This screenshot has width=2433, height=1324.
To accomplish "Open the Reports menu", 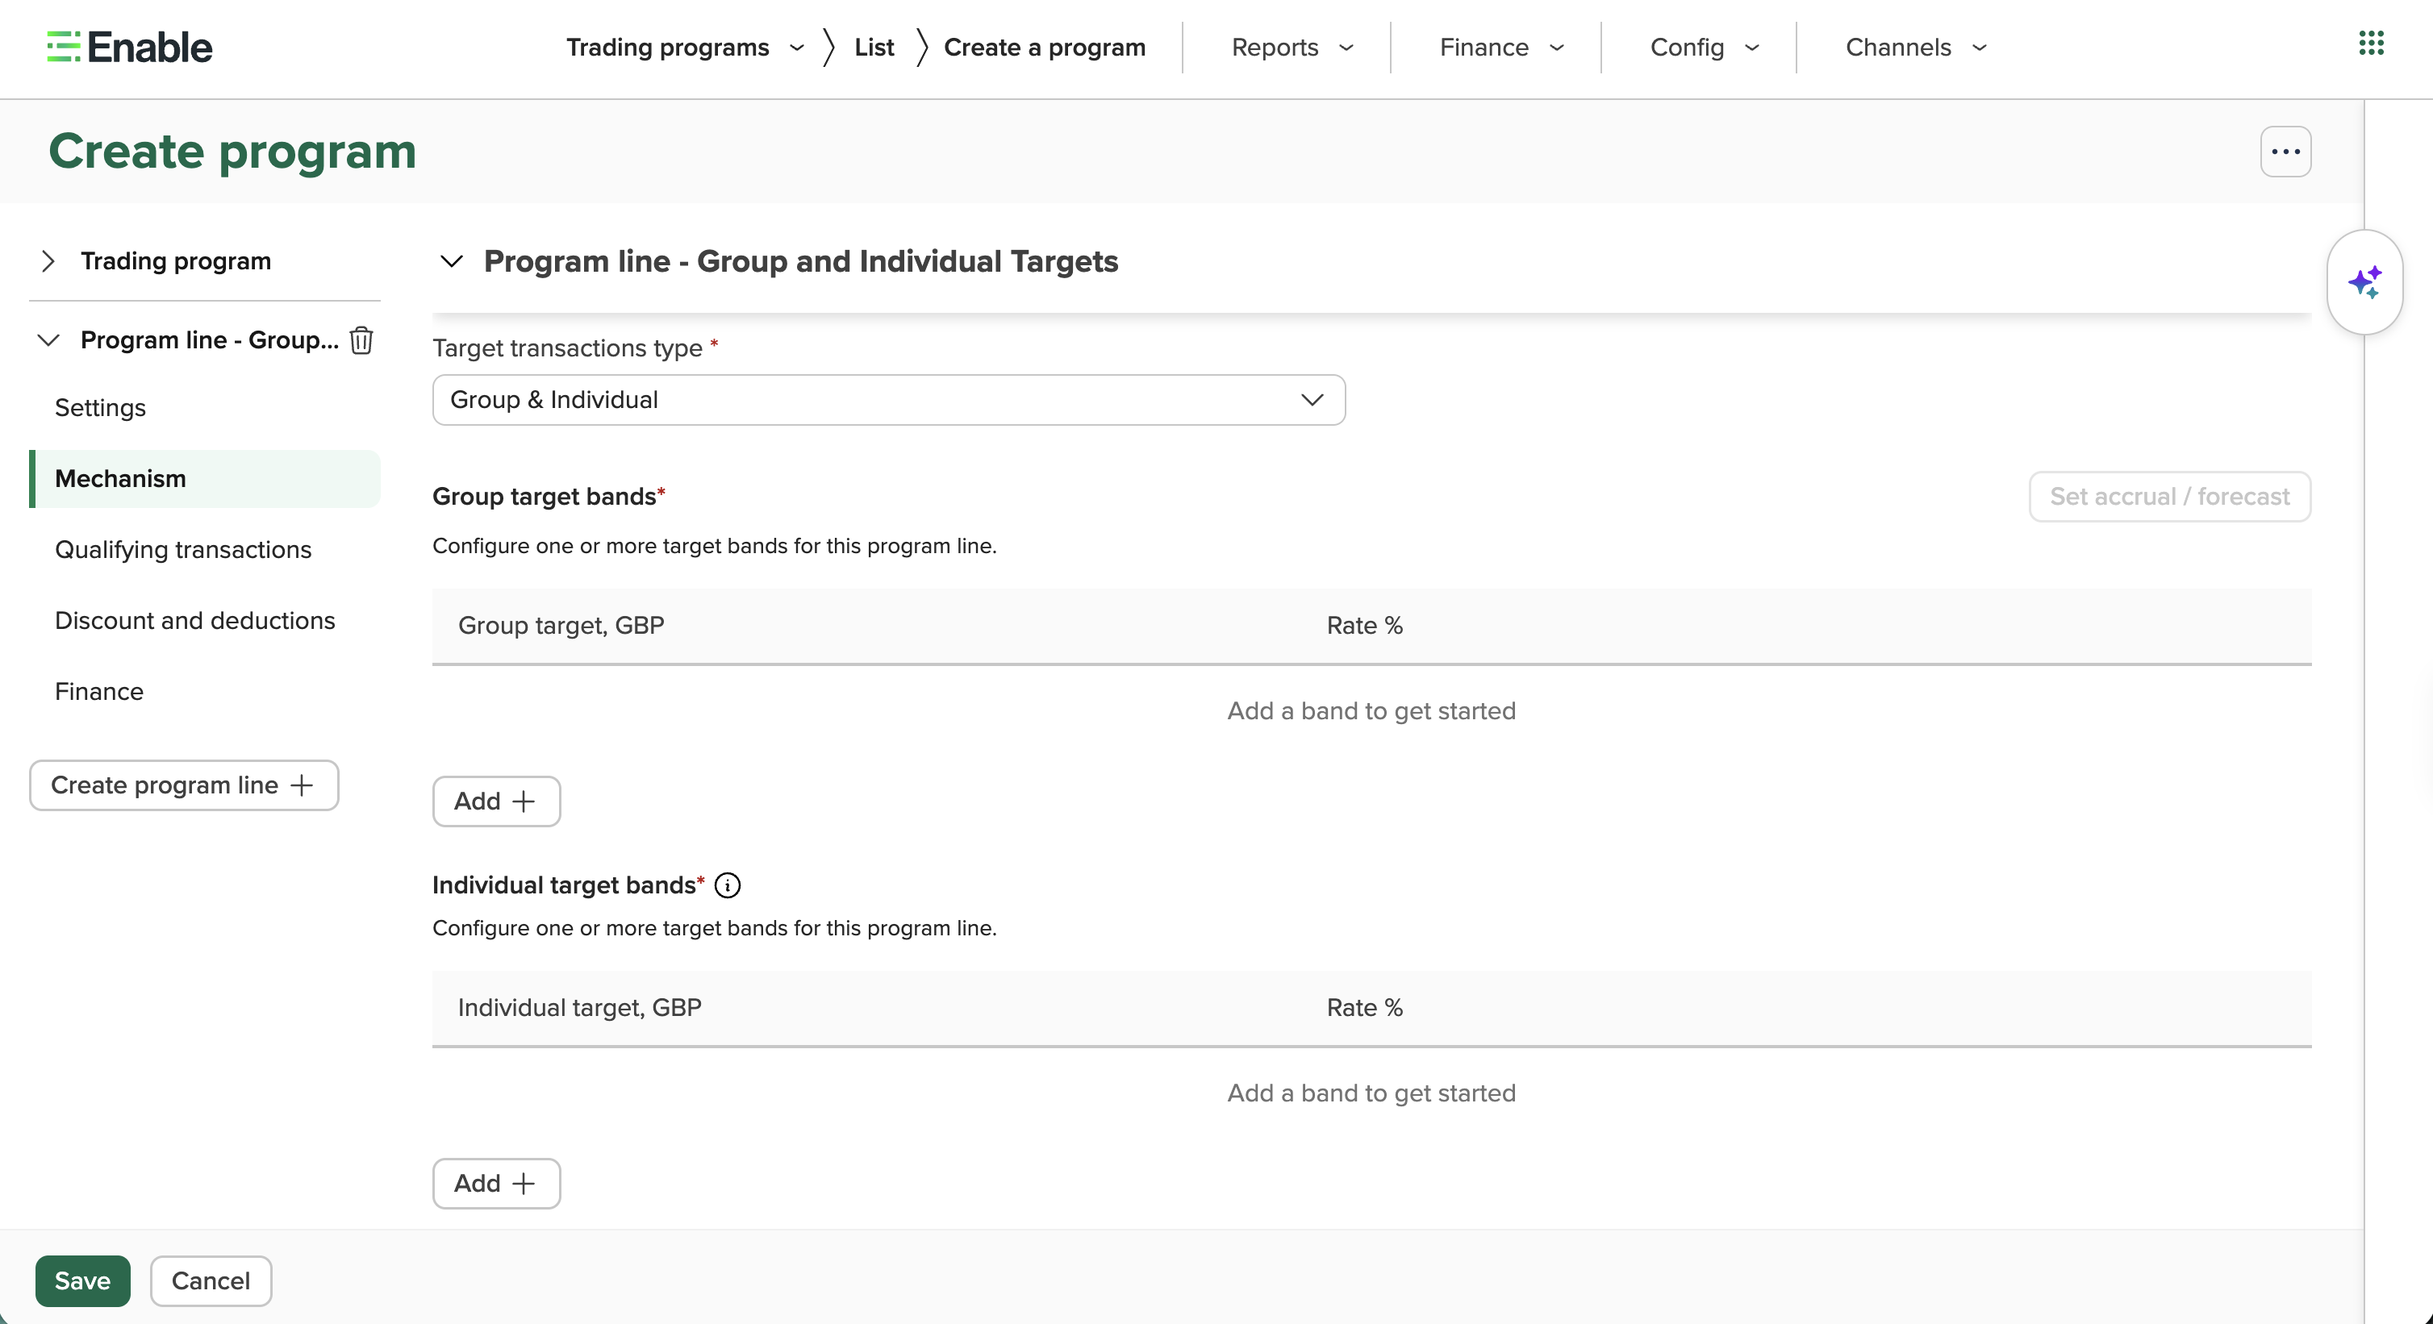I will (1292, 48).
